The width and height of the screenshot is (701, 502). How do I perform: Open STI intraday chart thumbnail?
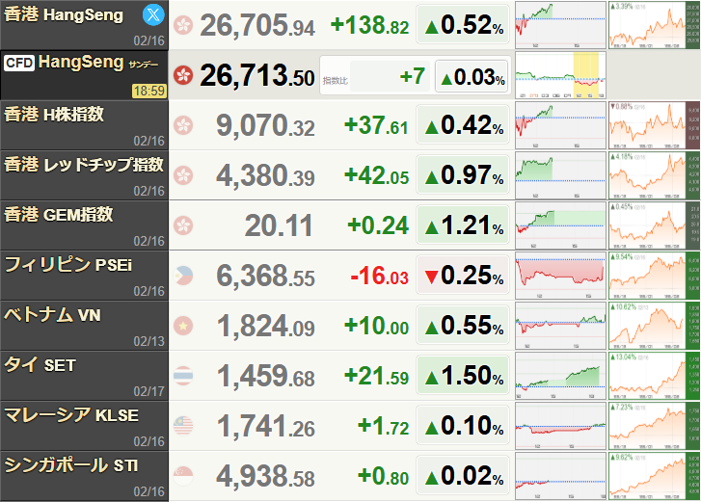(560, 476)
